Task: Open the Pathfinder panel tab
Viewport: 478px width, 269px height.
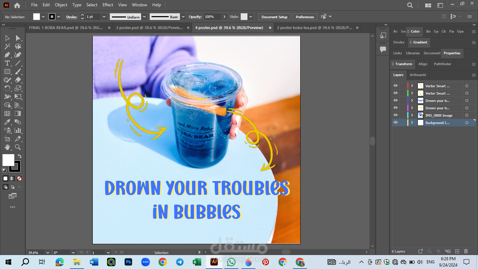Action: tap(442, 64)
